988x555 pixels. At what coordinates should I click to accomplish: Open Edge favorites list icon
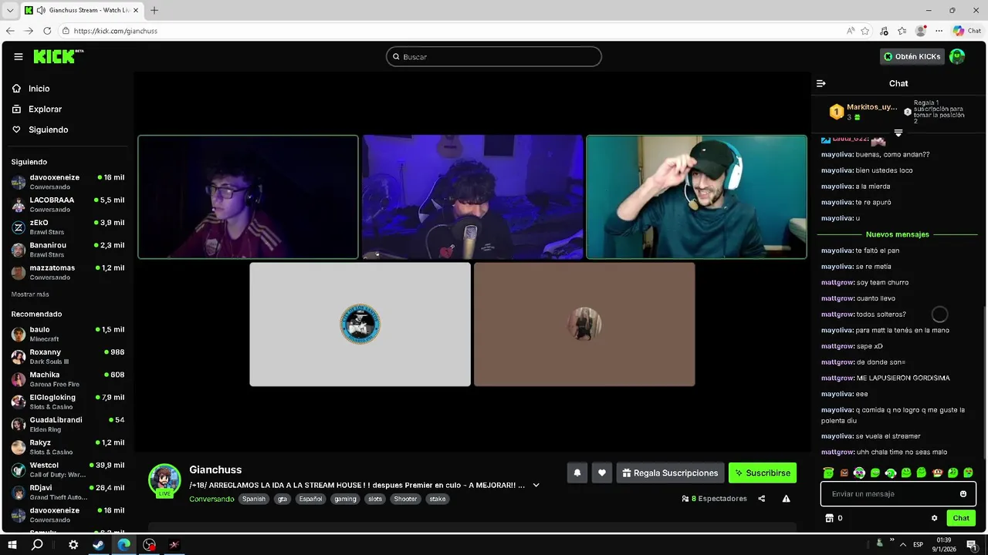pos(902,31)
